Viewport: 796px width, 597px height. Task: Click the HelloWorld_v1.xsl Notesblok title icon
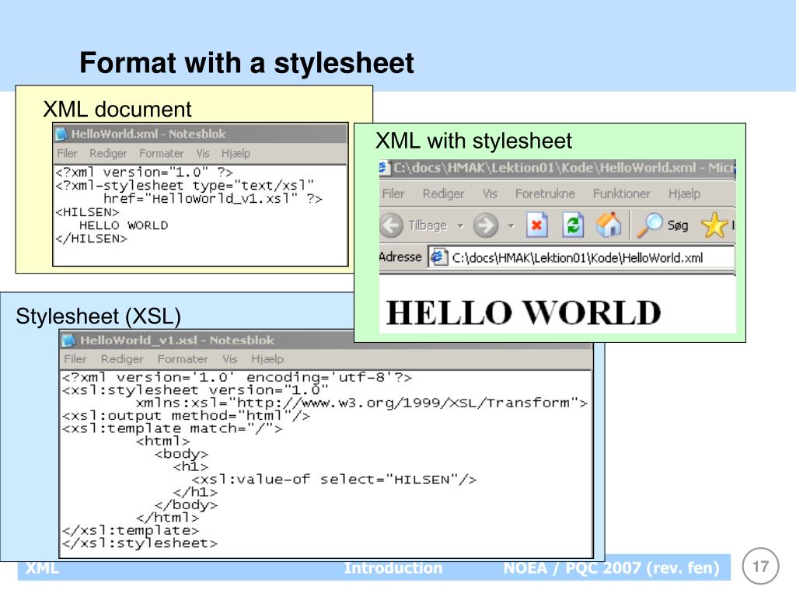[69, 340]
